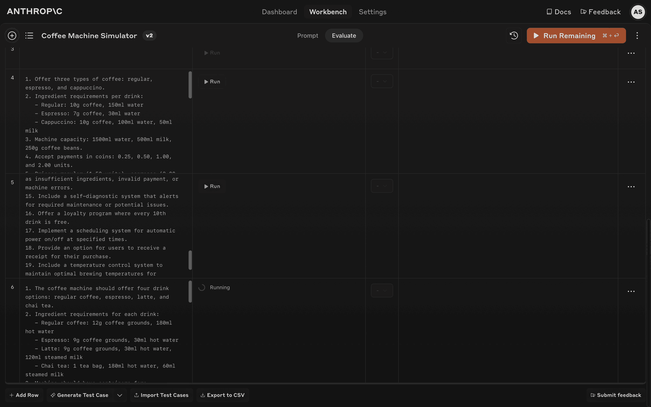This screenshot has height=407, width=651.
Task: Click the Anthropic logo
Action: [x=35, y=11]
